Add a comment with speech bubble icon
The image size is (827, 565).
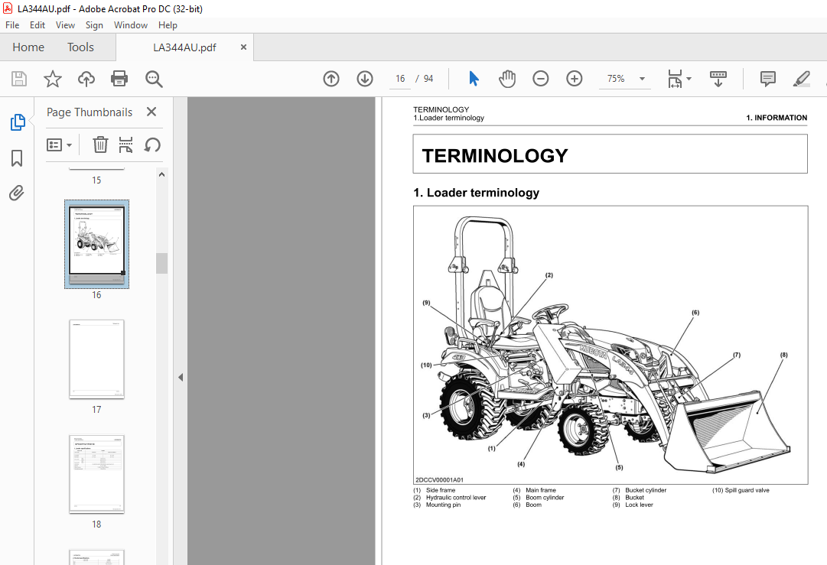coord(767,79)
